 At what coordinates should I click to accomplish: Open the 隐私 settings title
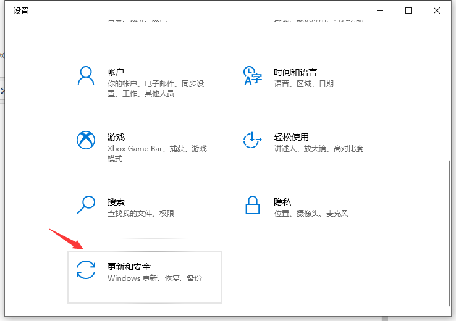pos(282,202)
